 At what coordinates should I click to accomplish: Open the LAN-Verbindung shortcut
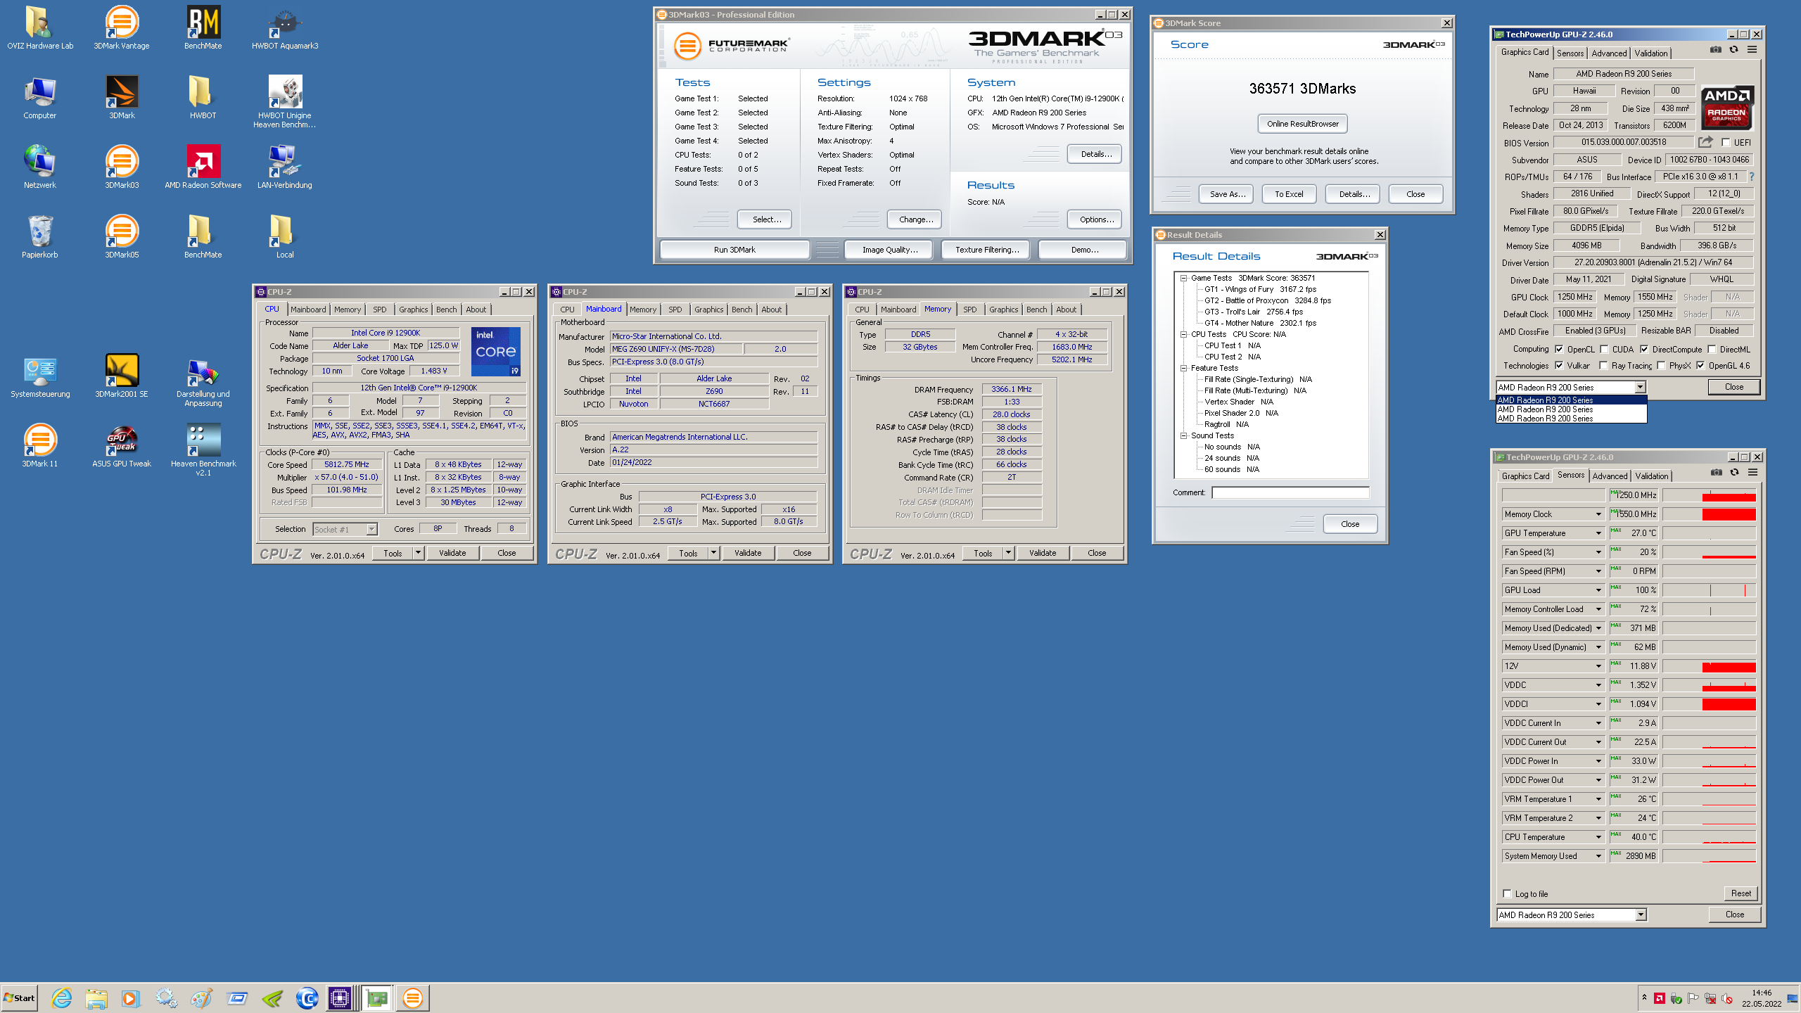click(285, 167)
